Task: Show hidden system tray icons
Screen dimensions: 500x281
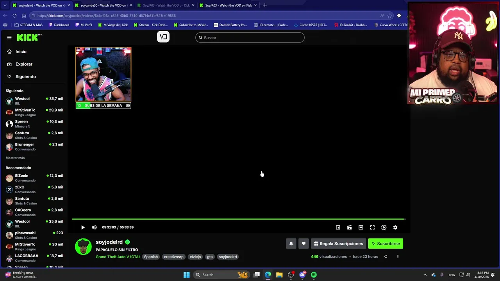Action: [x=425, y=275]
